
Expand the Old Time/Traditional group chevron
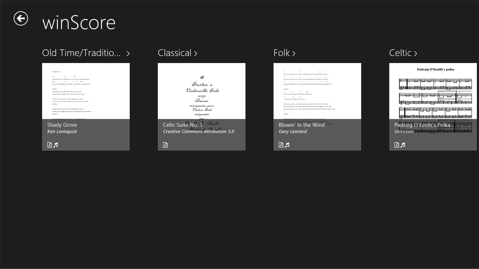128,53
